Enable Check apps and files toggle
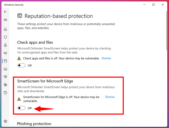 pyautogui.click(x=21, y=65)
